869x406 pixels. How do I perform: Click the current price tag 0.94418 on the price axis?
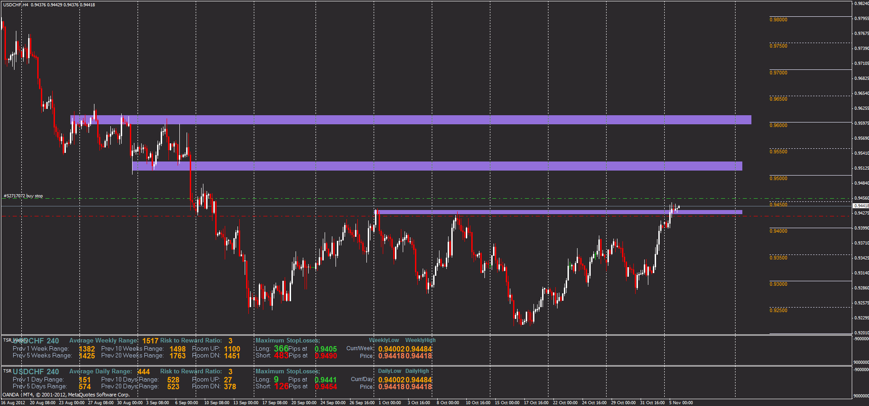pos(861,205)
